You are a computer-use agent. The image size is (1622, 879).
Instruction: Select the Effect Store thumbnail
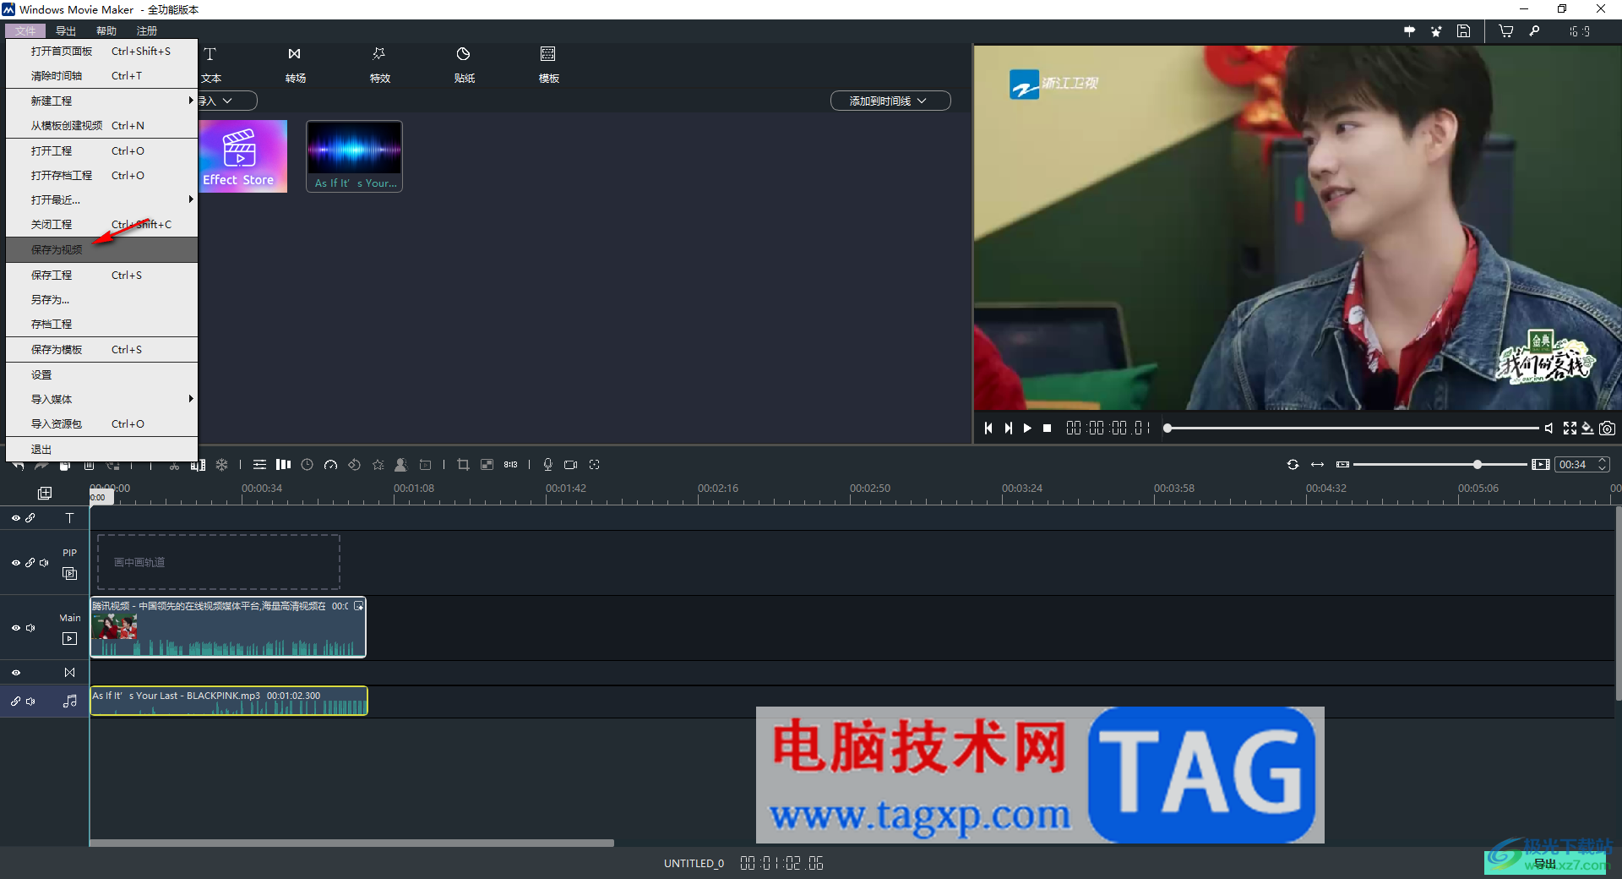(243, 156)
